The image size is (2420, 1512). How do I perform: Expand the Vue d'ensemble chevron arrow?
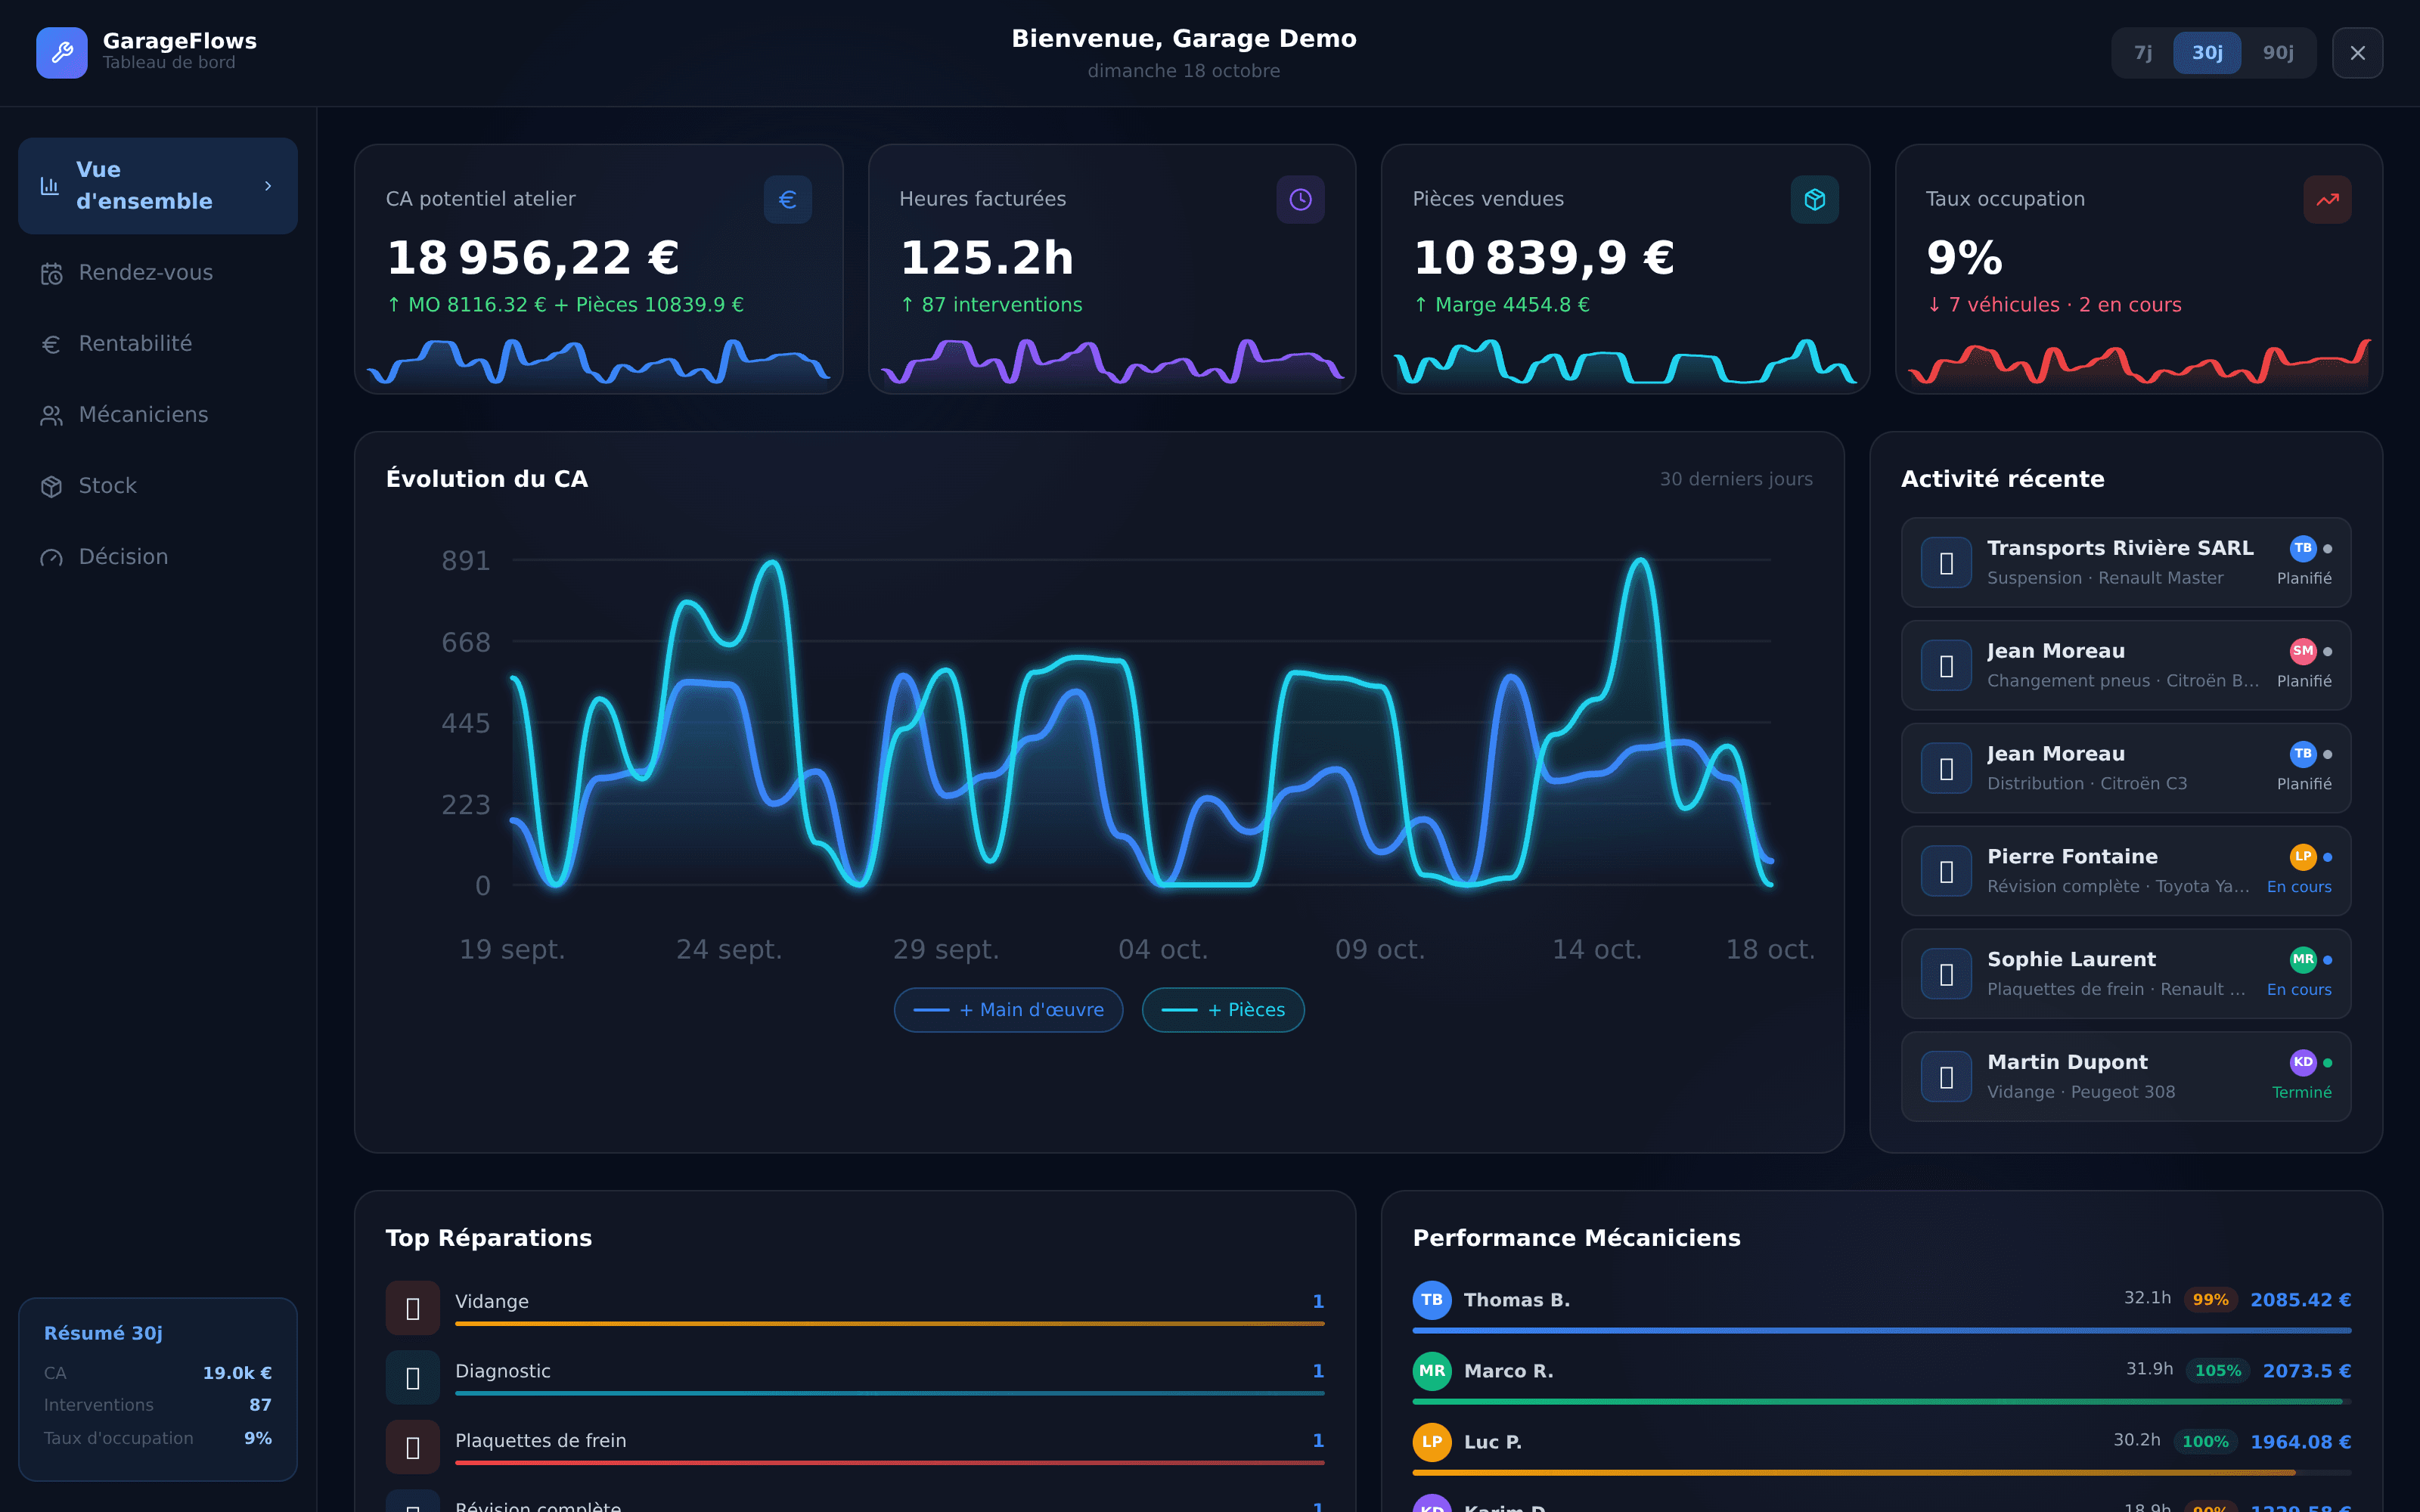268,186
